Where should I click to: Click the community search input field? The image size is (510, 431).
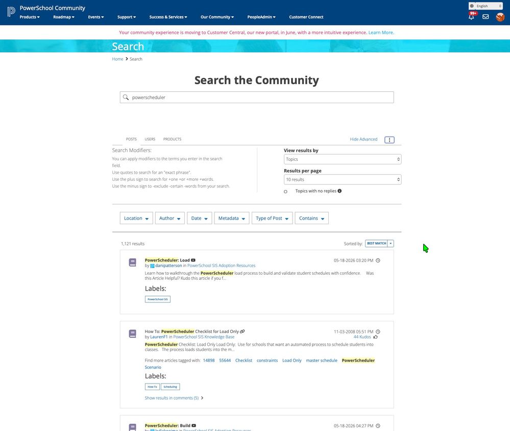pos(257,97)
